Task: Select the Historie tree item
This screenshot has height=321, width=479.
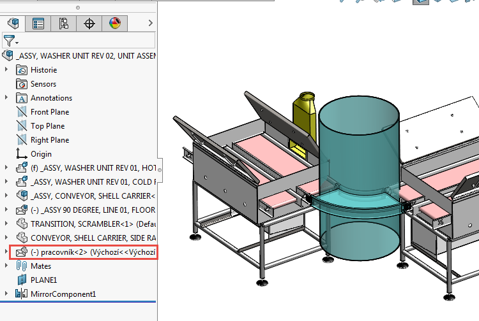Action: tap(43, 70)
